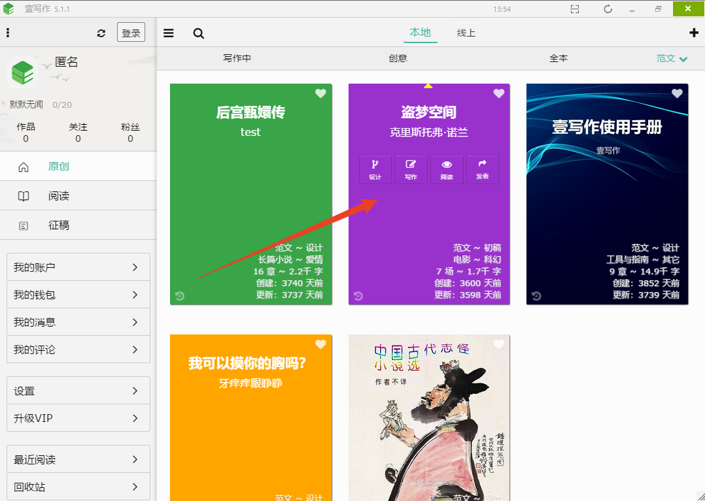Open 中国古代志怪小说选 cover image
Screen dimensions: 705x501
coord(429,417)
